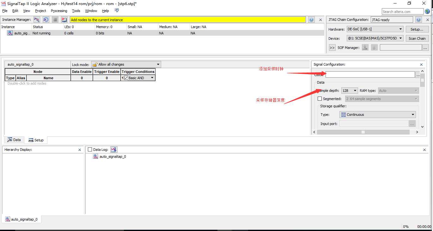Click the Trigger Enable column header
The width and height of the screenshot is (433, 231).
[x=107, y=72]
